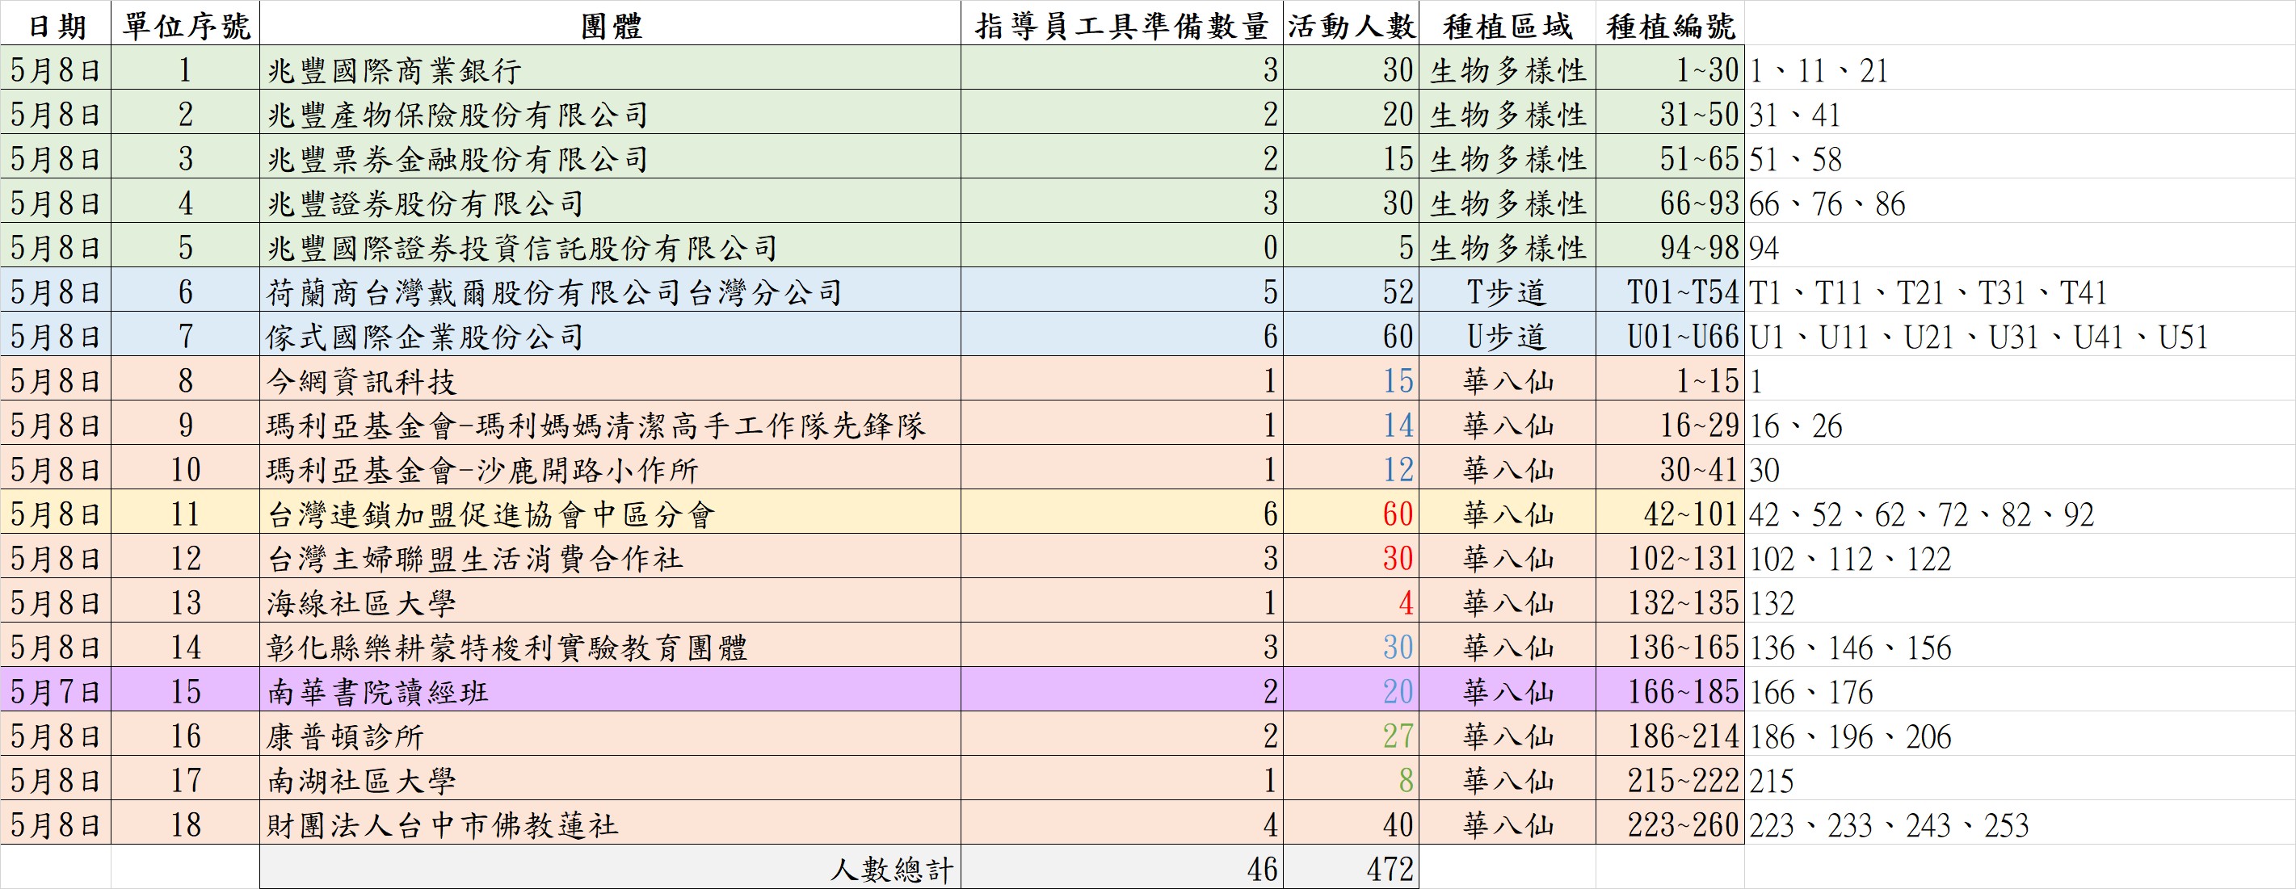Click the 種植區域 header cell

point(1508,24)
